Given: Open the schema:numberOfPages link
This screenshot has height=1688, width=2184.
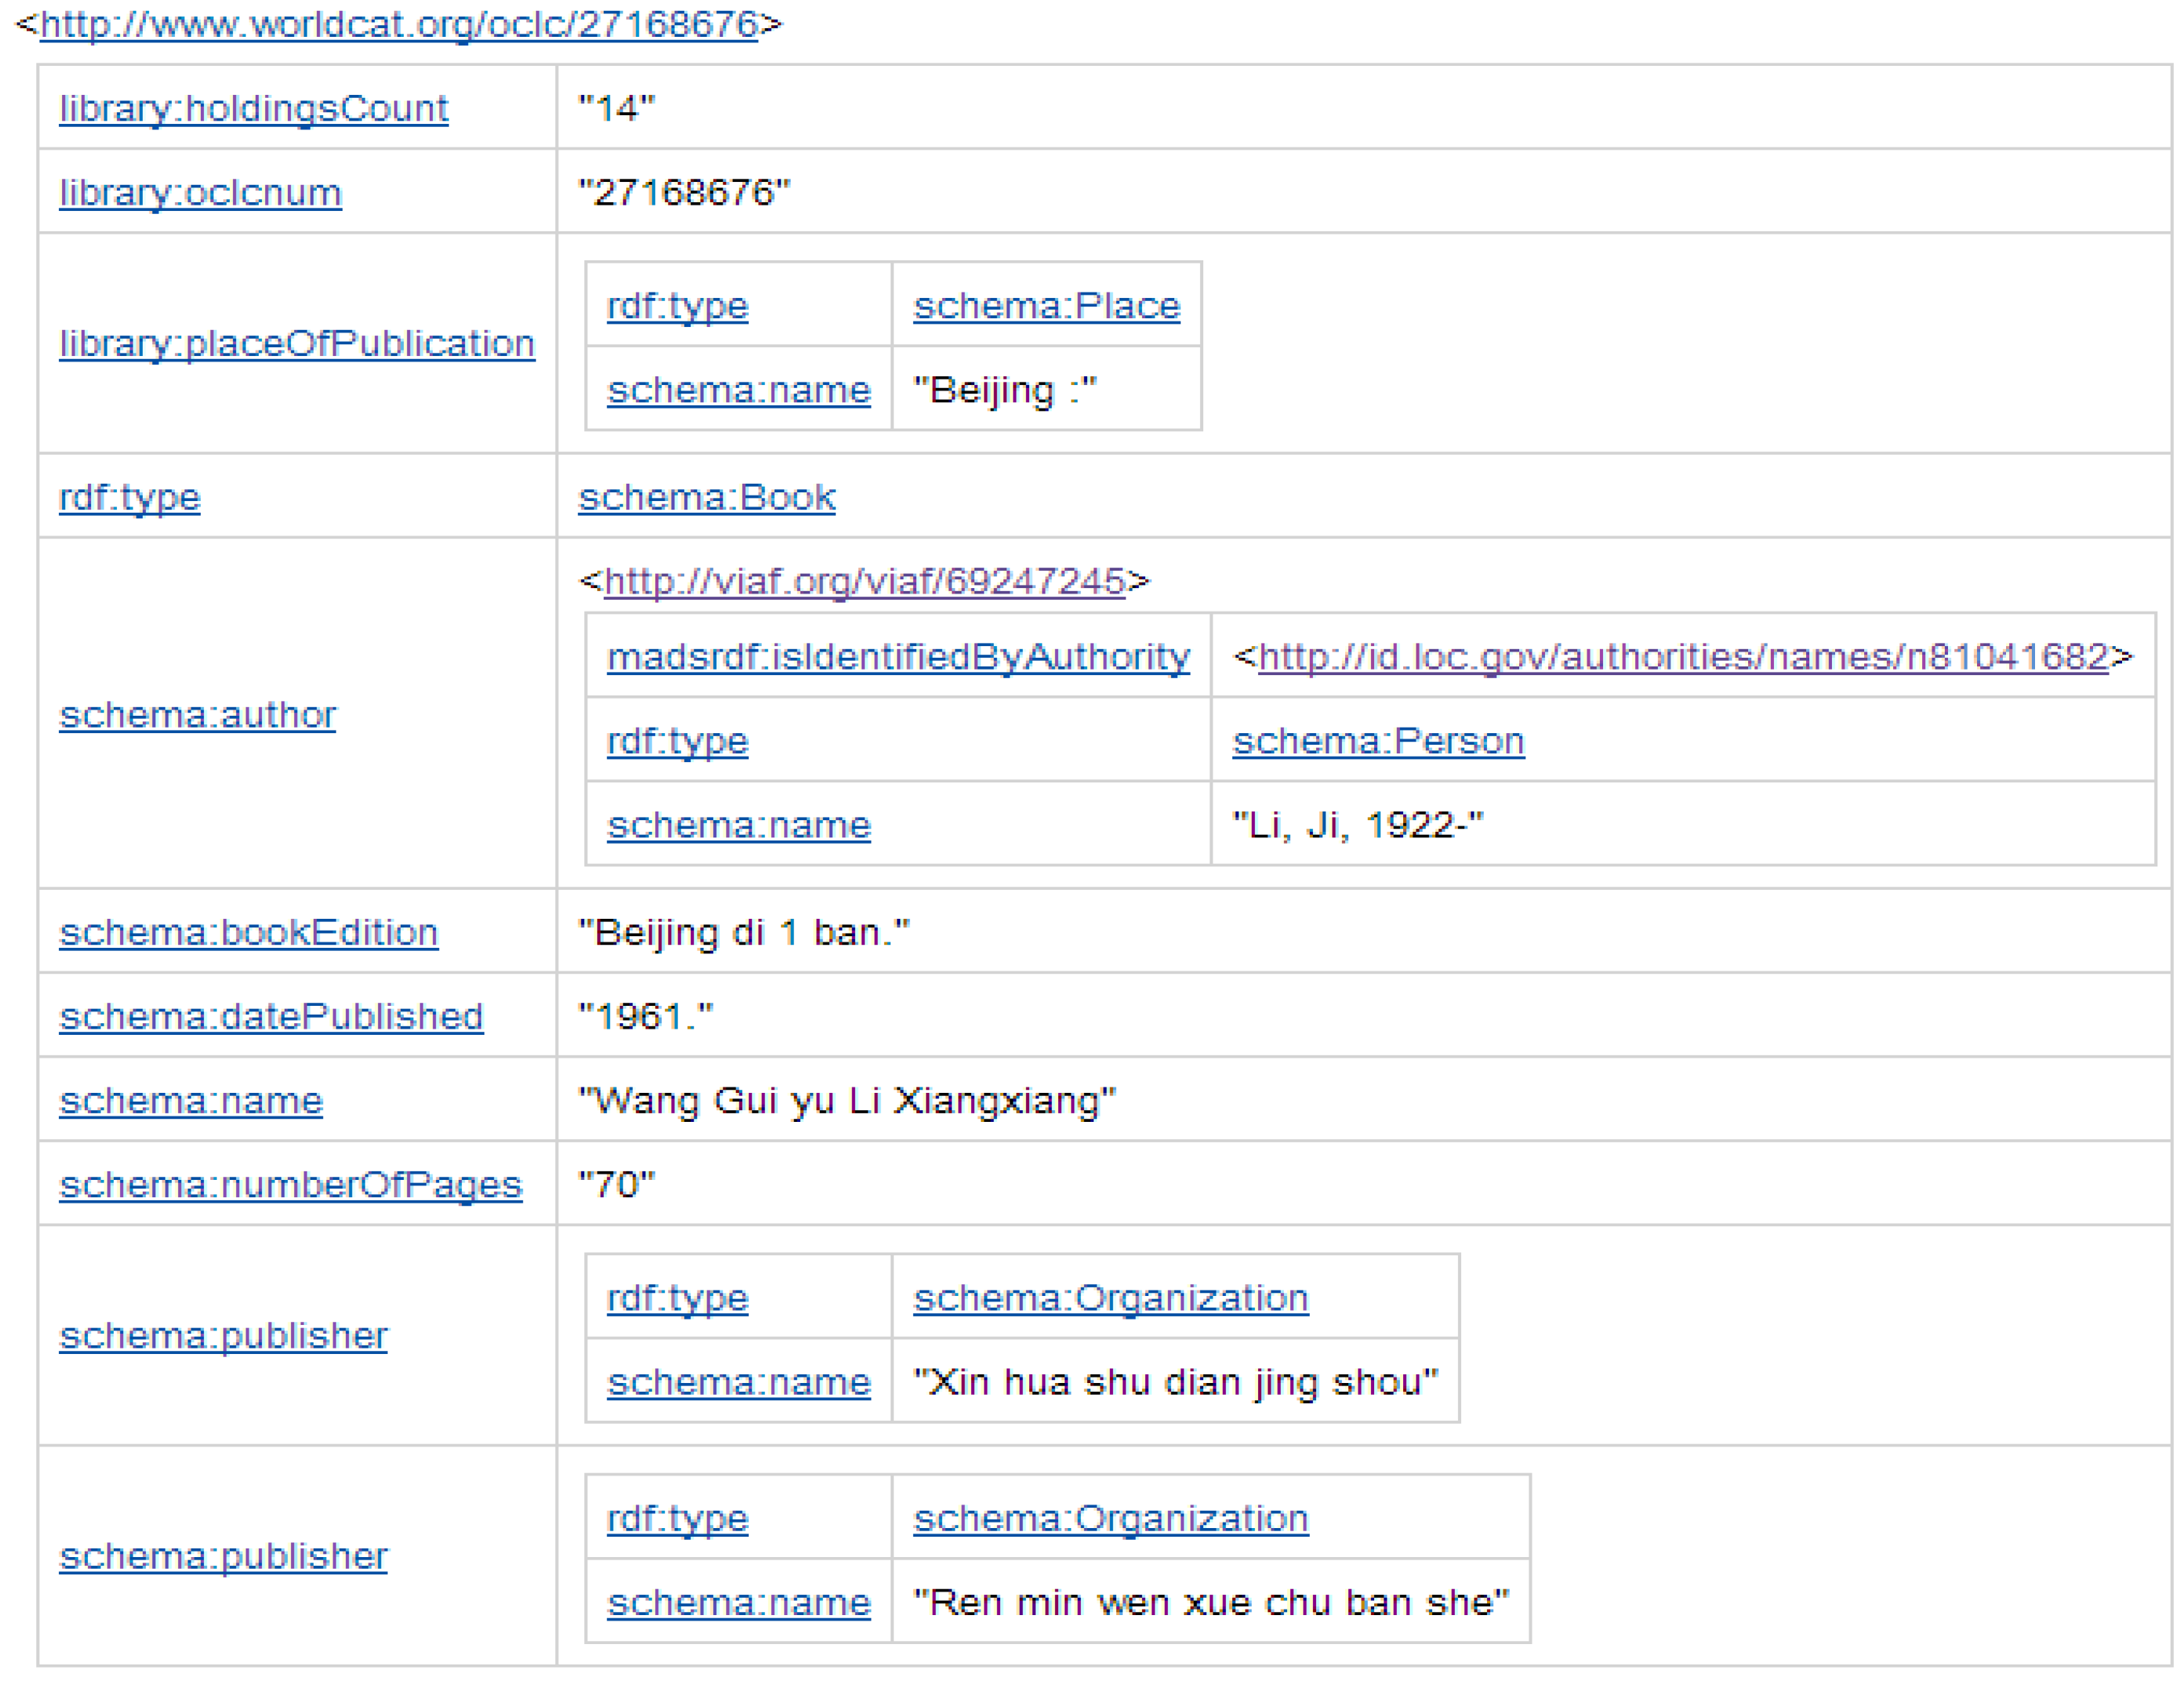Looking at the screenshot, I should click(291, 1184).
